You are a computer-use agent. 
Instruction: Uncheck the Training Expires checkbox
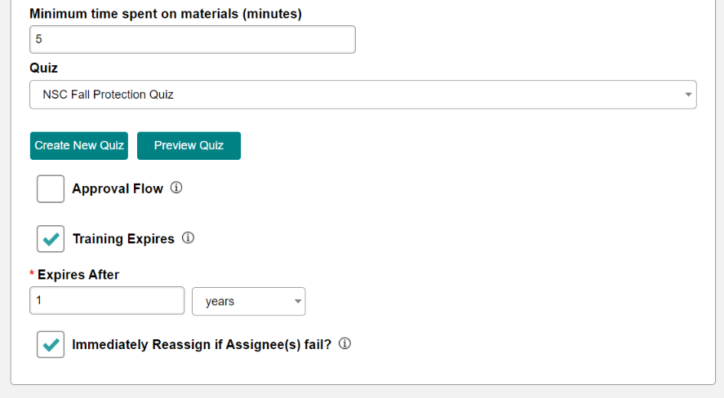point(51,239)
